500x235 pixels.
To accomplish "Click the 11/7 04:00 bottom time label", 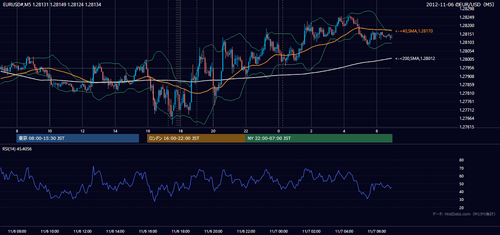I will [344, 231].
